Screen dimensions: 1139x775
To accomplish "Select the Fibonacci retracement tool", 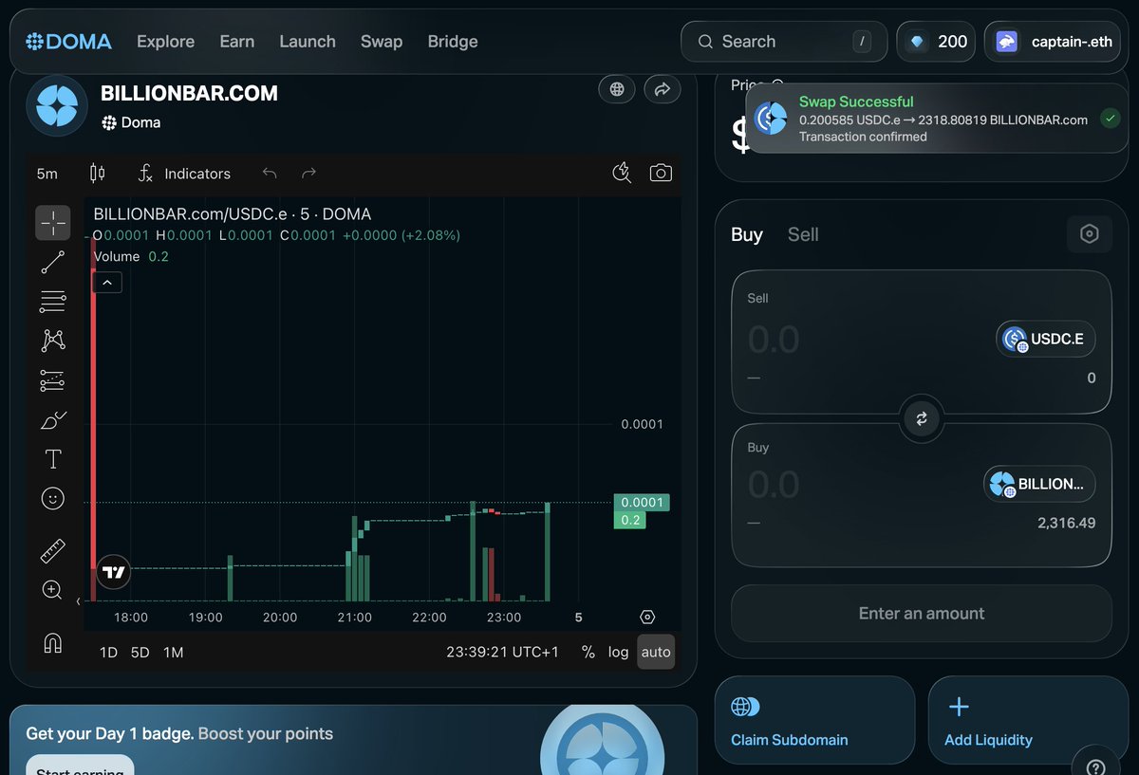I will [x=53, y=302].
